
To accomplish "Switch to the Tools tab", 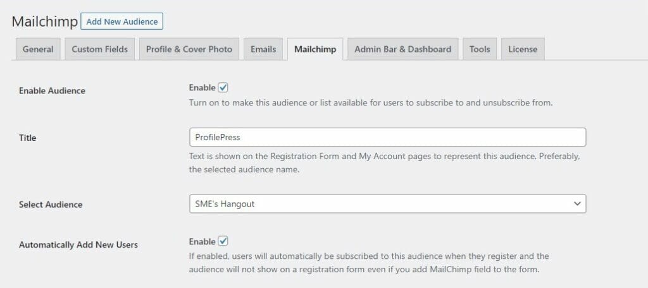I will (x=480, y=49).
